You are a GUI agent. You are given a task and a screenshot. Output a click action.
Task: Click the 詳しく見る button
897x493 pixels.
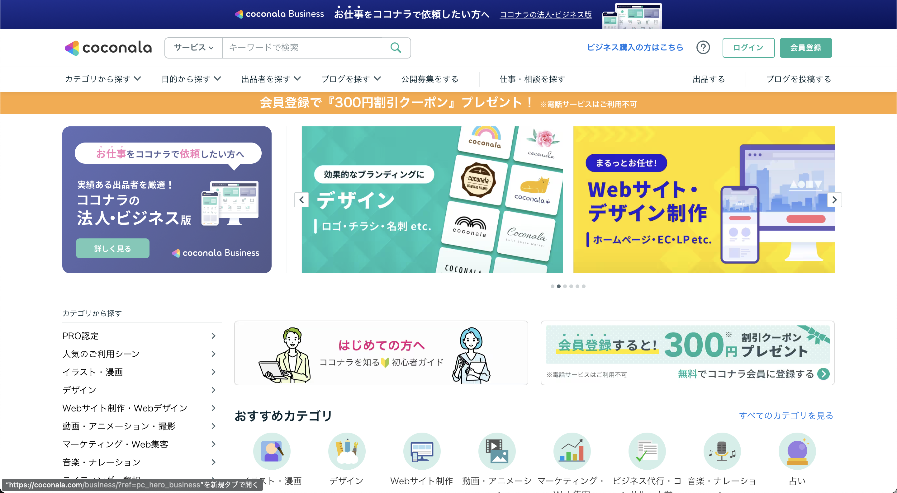tap(112, 248)
